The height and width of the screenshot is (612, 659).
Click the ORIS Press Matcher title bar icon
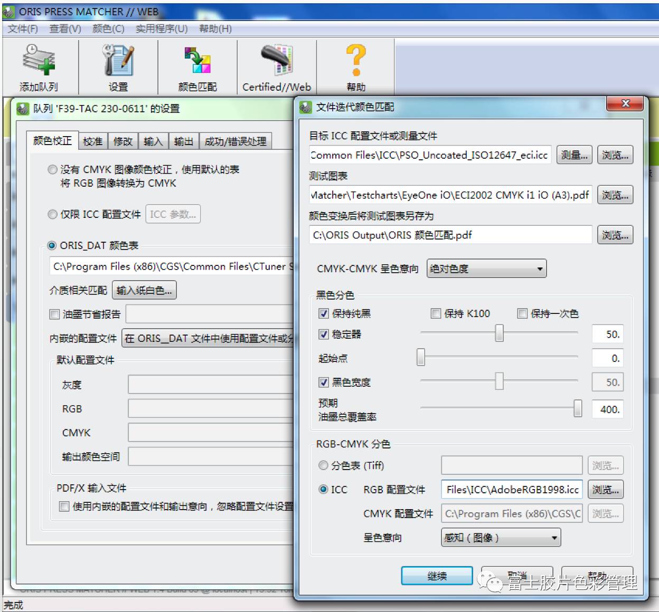9,11
